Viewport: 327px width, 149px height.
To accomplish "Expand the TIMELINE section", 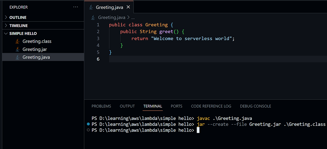I will [x=43, y=25].
